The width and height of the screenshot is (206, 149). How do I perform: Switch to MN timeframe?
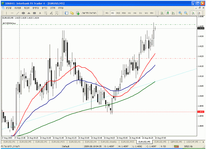click(x=152, y=13)
